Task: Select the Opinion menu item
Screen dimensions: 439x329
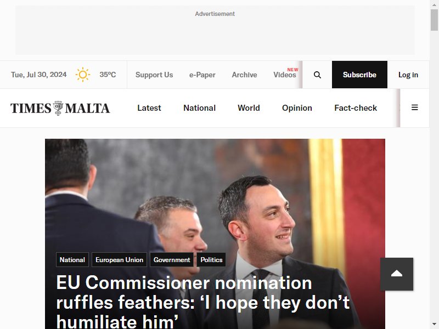Action: click(x=297, y=108)
